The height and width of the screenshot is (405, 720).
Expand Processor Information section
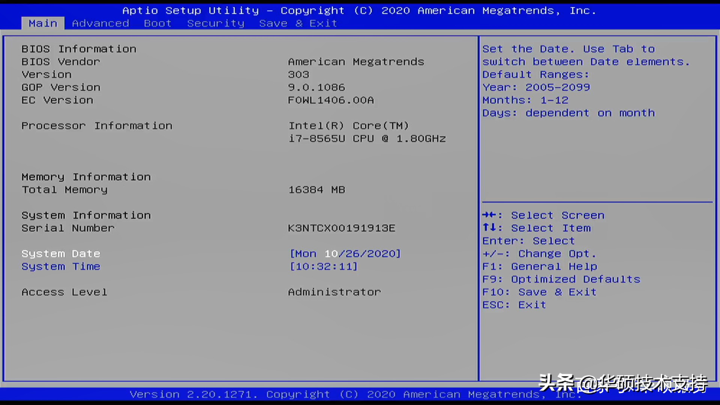click(97, 125)
